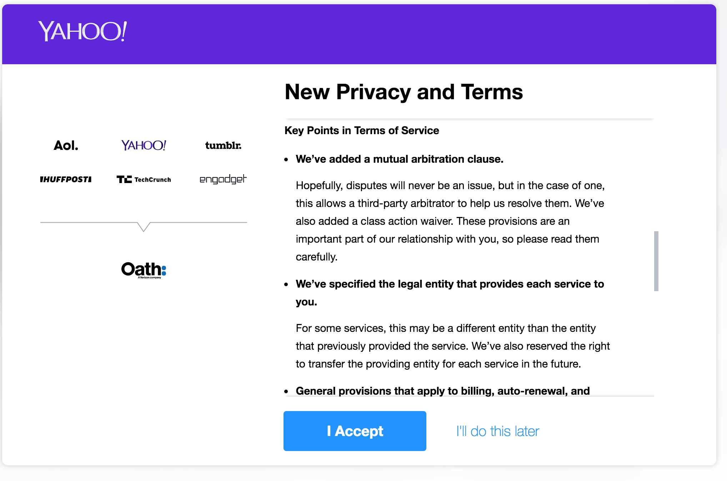This screenshot has height=481, width=727.
Task: Click the legal entity bullet heading
Action: tap(450, 293)
